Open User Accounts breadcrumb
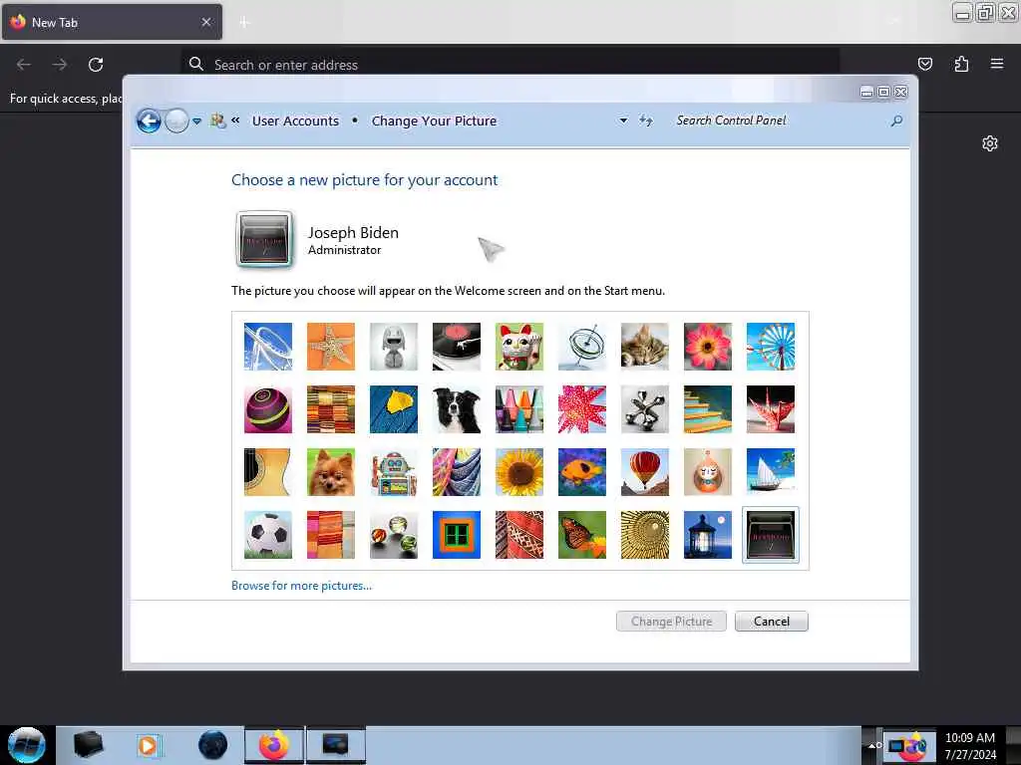Image resolution: width=1021 pixels, height=765 pixels. tap(295, 121)
